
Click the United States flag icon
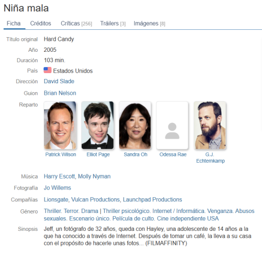[48, 70]
